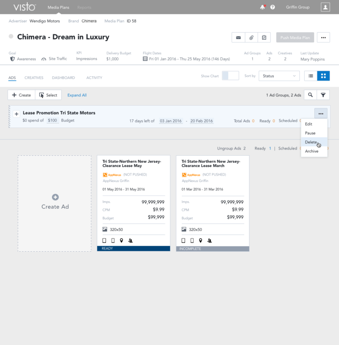Image resolution: width=339 pixels, height=345 pixels.
Task: Choose Archive from the context menu
Action: pos(314,151)
